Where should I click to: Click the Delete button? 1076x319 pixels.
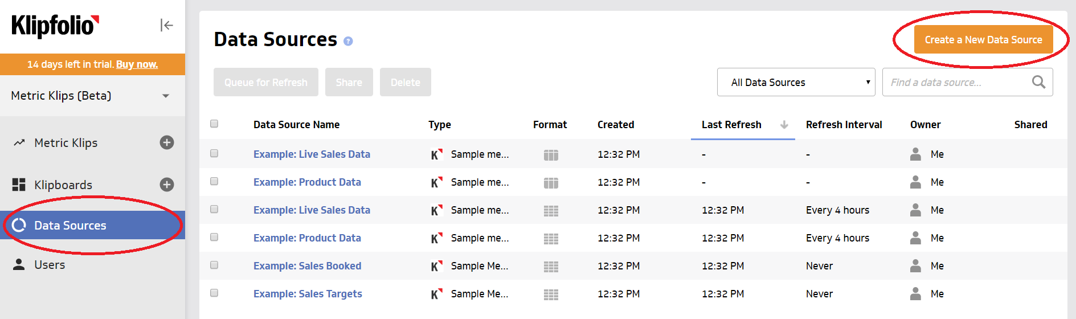405,82
